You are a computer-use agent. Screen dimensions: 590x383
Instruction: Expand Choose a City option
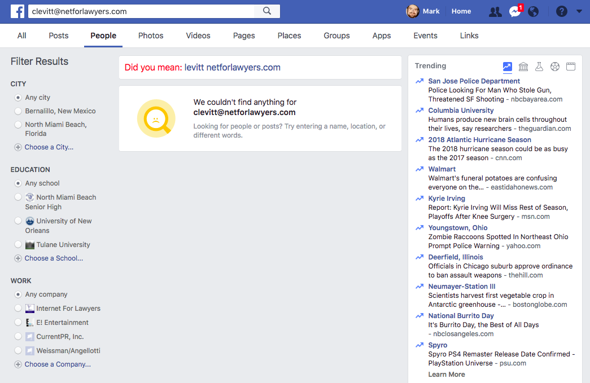click(43, 147)
